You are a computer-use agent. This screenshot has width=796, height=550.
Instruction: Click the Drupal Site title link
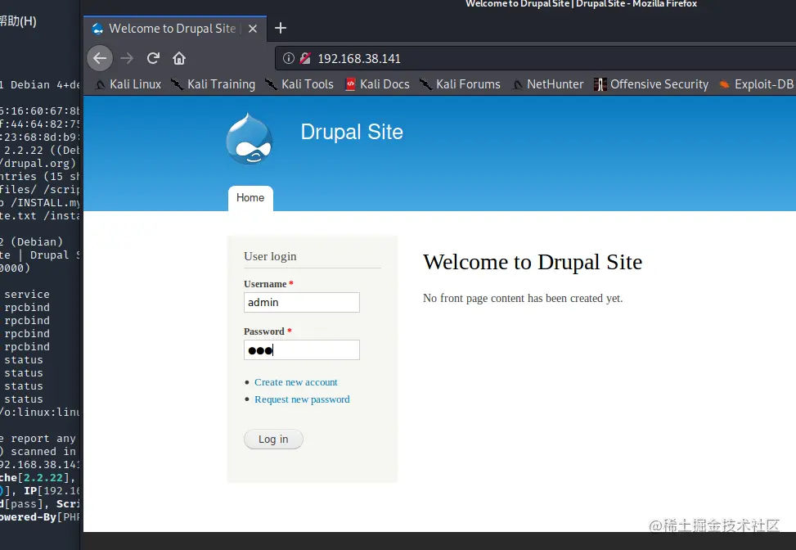(x=352, y=132)
